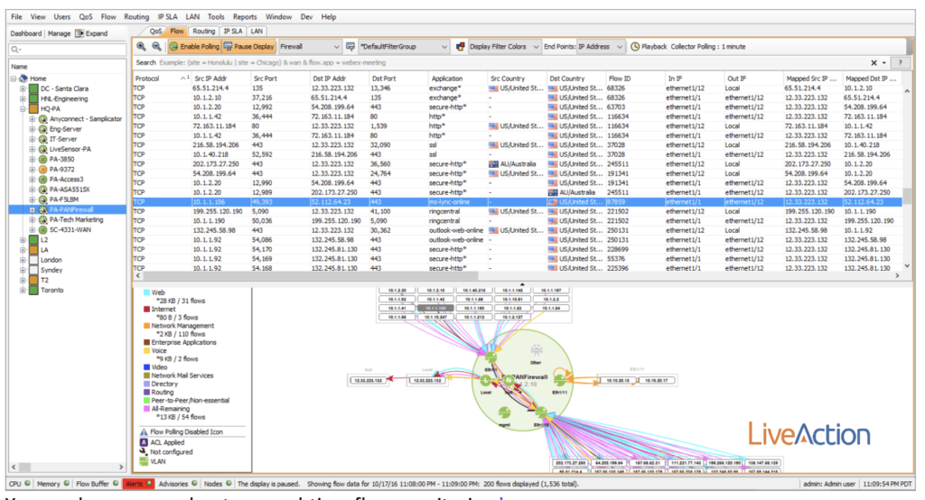Click the Expand button in sidebar
Image resolution: width=925 pixels, height=500 pixels.
tap(92, 33)
